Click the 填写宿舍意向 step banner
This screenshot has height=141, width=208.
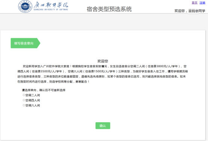coord(25,43)
